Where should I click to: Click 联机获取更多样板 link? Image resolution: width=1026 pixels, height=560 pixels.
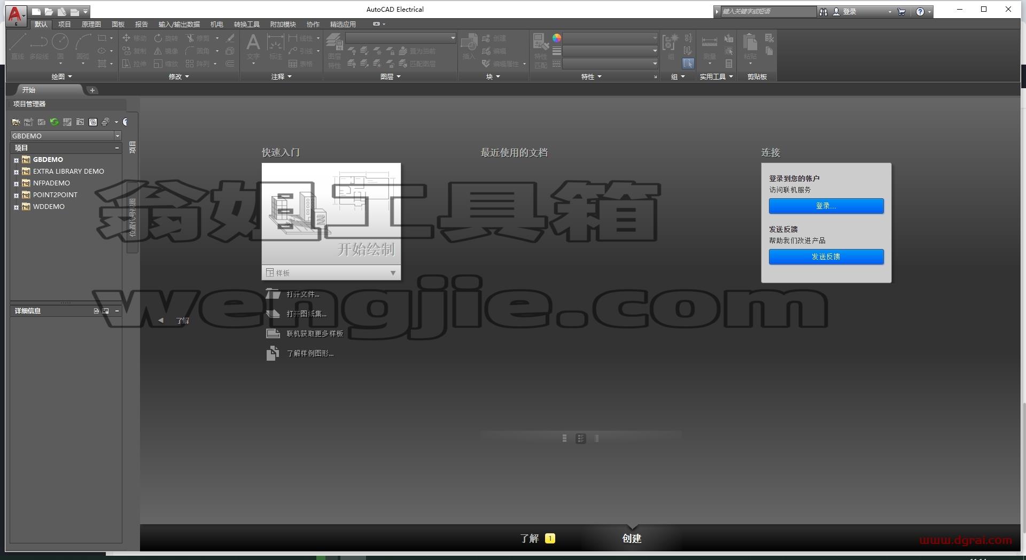[x=315, y=333]
